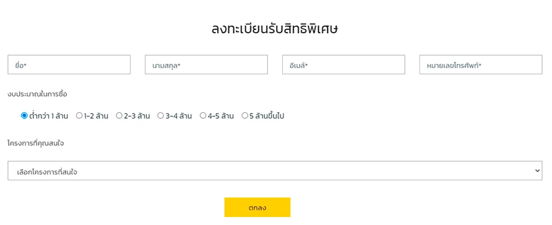The height and width of the screenshot is (225, 552).
Task: Click the '3-4 ล้าน' option label text
Action: [179, 116]
